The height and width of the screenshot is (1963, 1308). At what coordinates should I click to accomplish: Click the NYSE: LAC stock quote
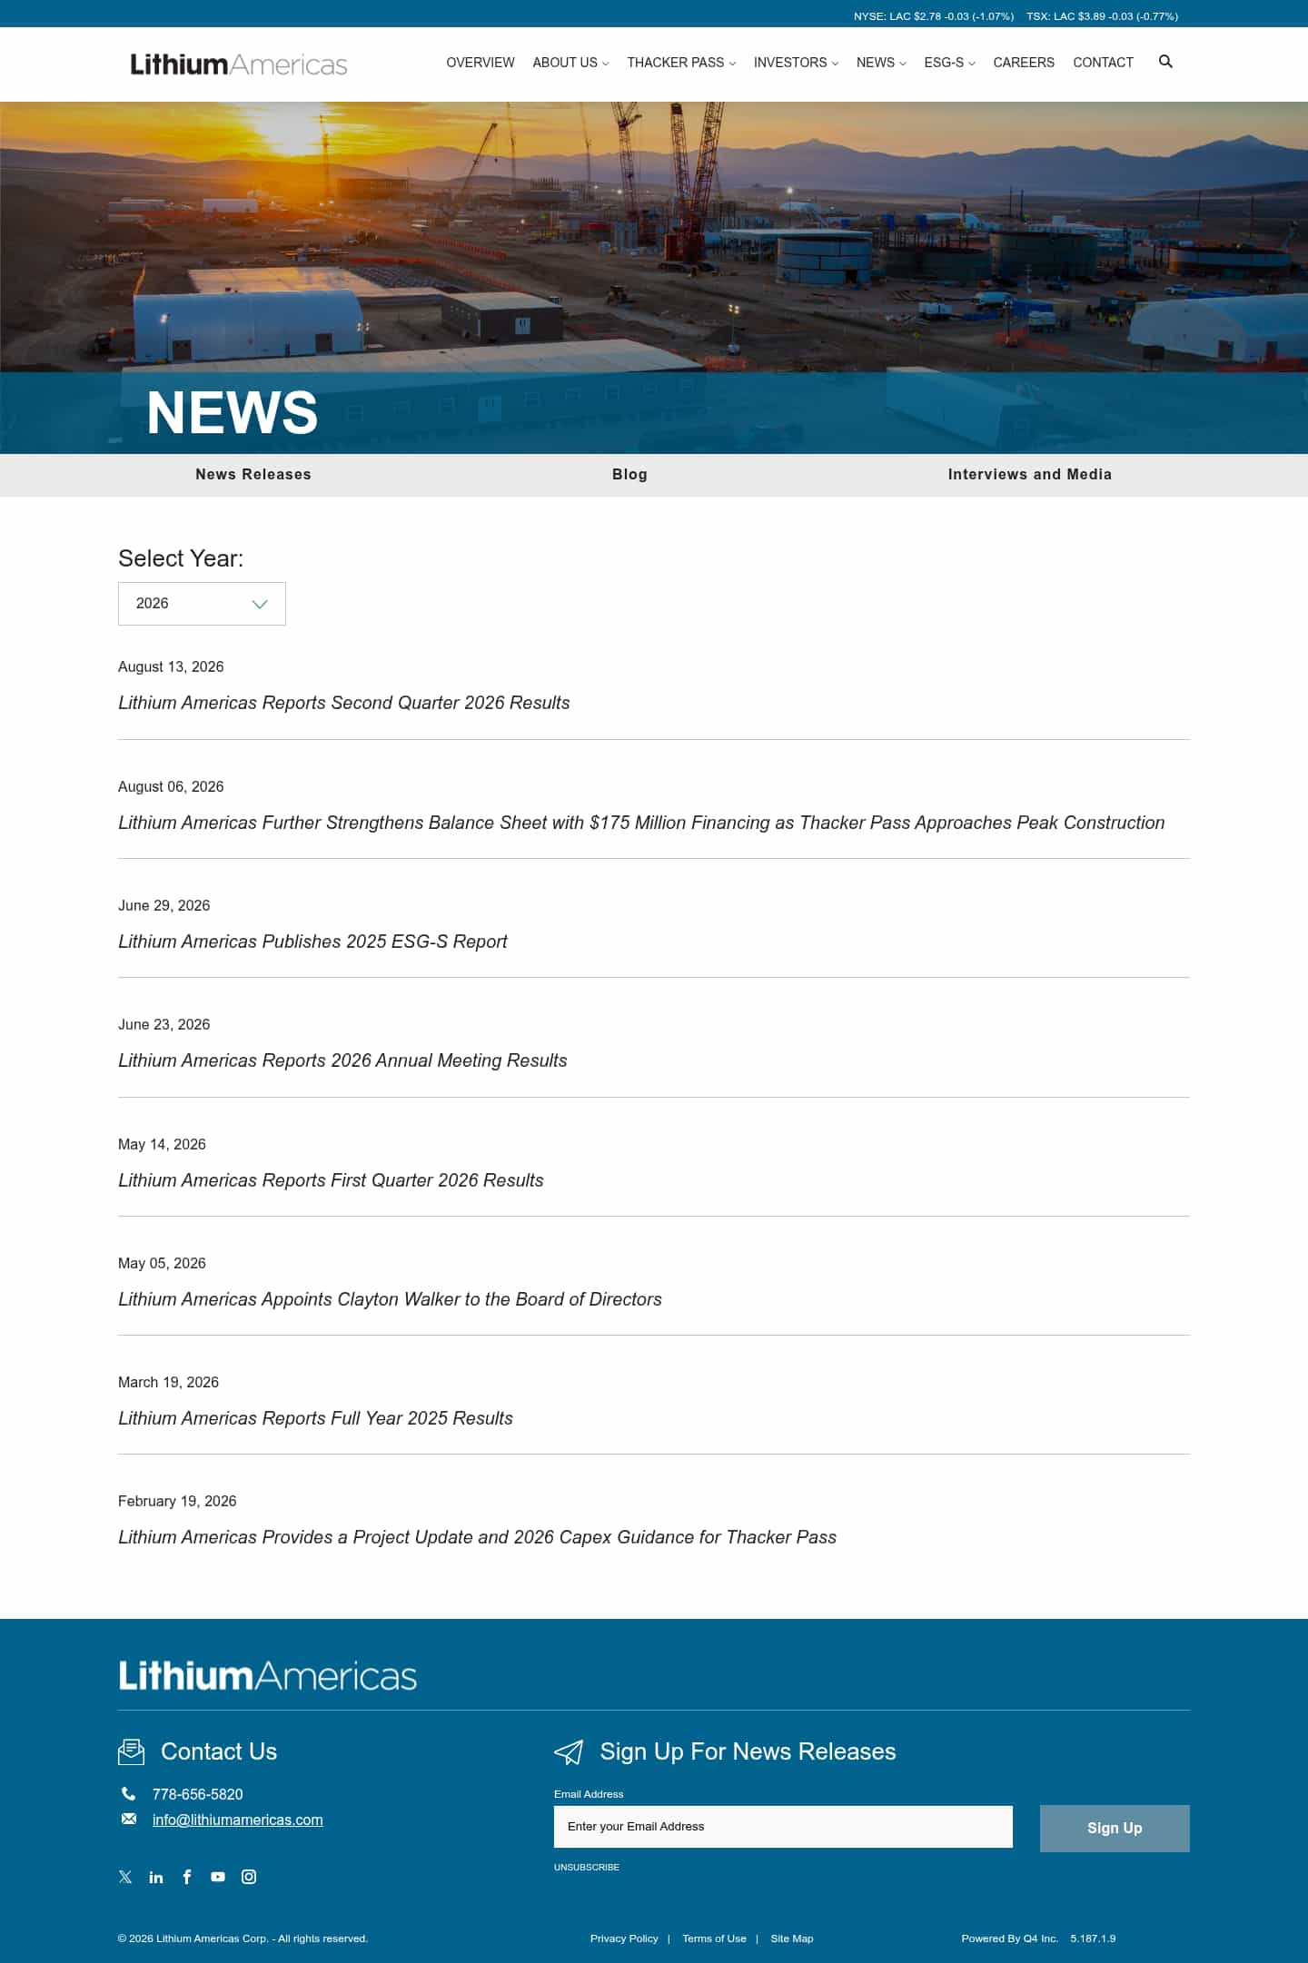click(x=934, y=16)
